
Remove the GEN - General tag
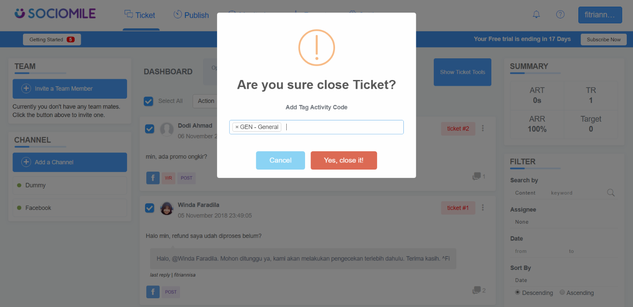(237, 127)
